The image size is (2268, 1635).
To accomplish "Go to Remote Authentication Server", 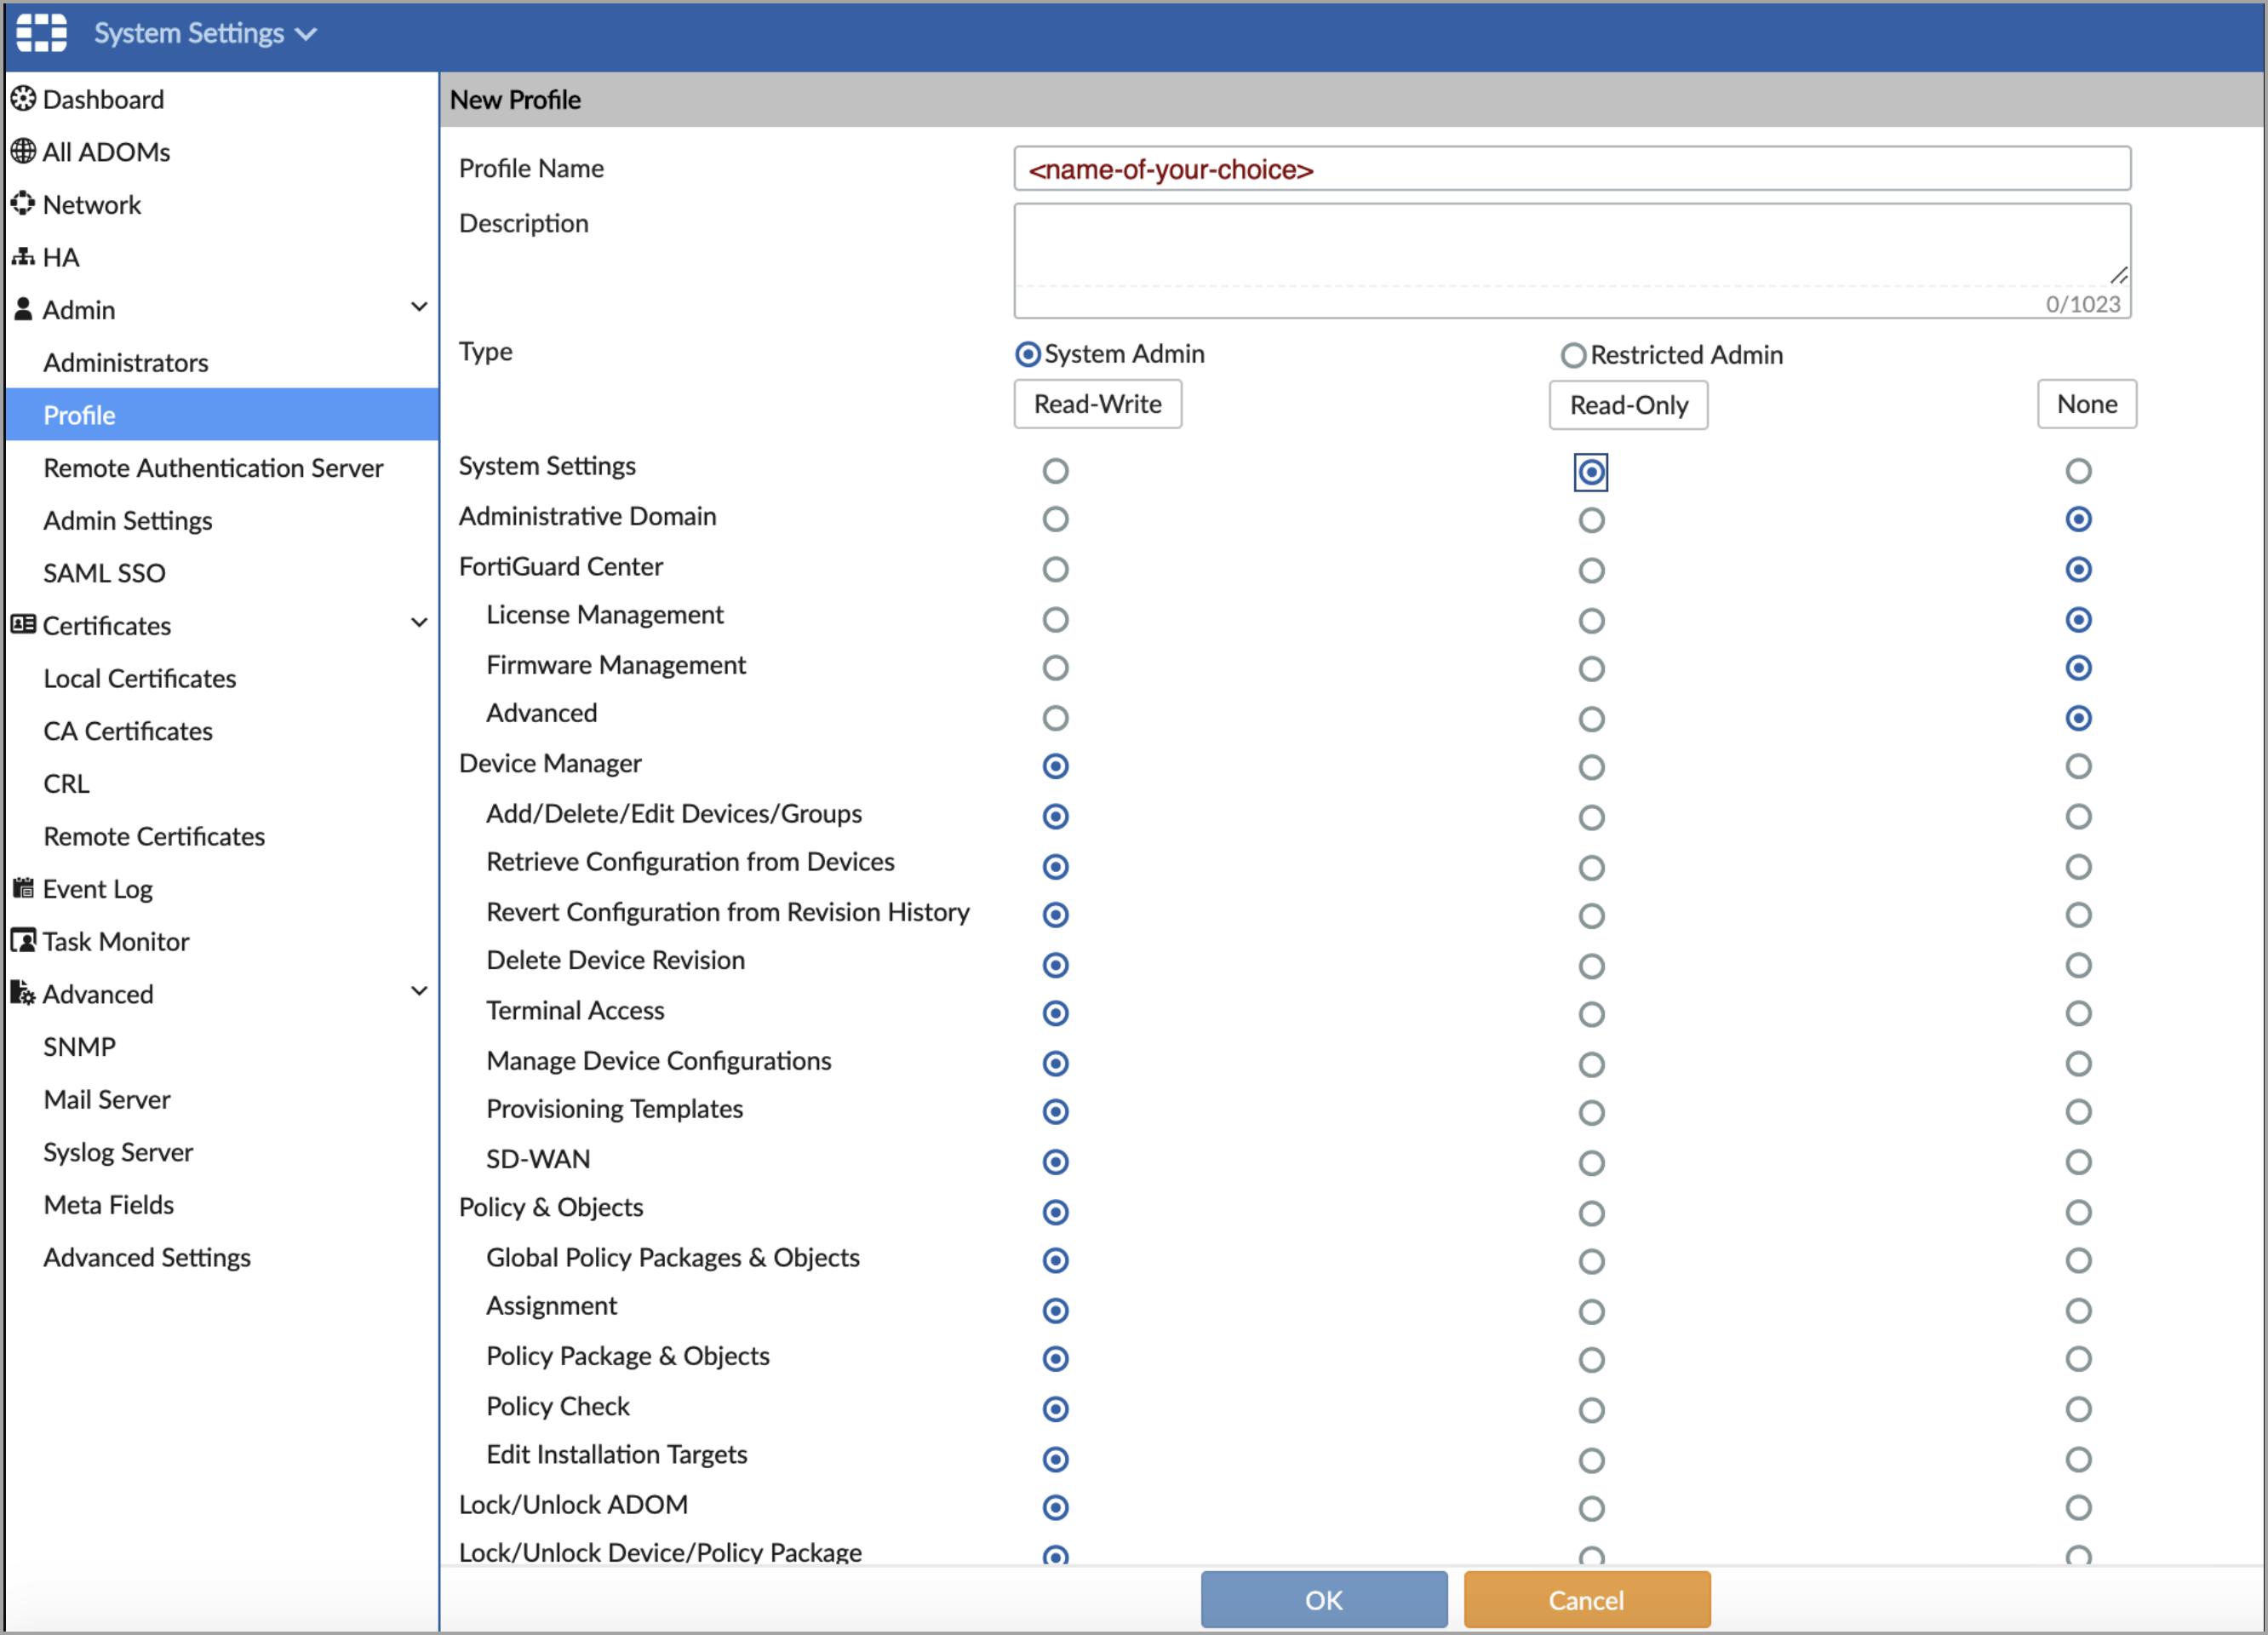I will 213,468.
